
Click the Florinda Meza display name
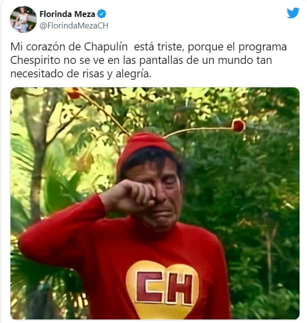[x=67, y=14]
